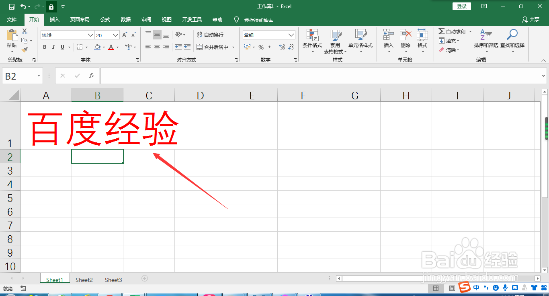Click decrease decimal icon

click(291, 47)
